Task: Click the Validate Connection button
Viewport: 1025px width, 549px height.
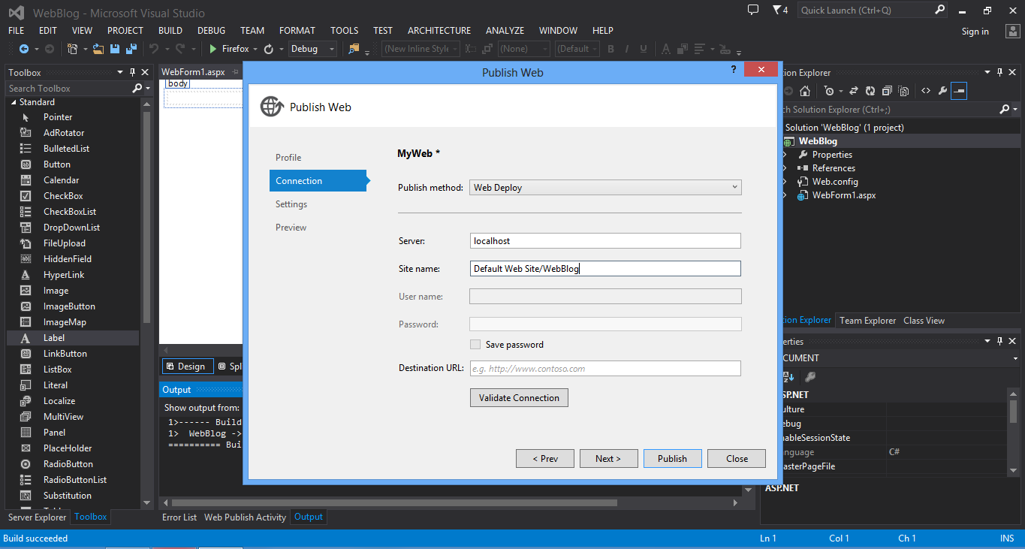Action: coord(519,398)
